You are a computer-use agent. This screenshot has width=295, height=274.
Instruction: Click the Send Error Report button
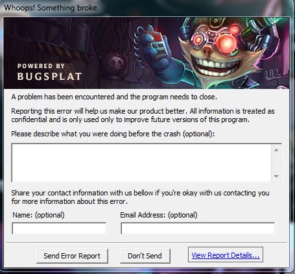tap(72, 256)
